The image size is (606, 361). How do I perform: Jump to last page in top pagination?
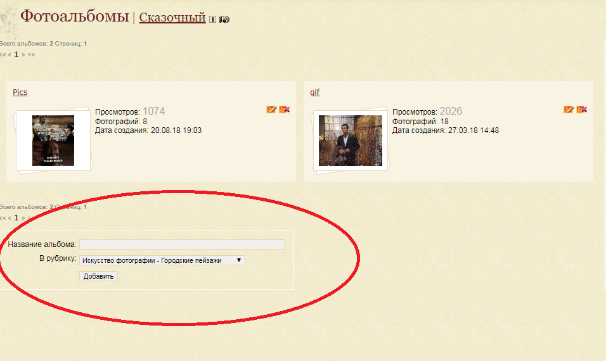(x=31, y=54)
